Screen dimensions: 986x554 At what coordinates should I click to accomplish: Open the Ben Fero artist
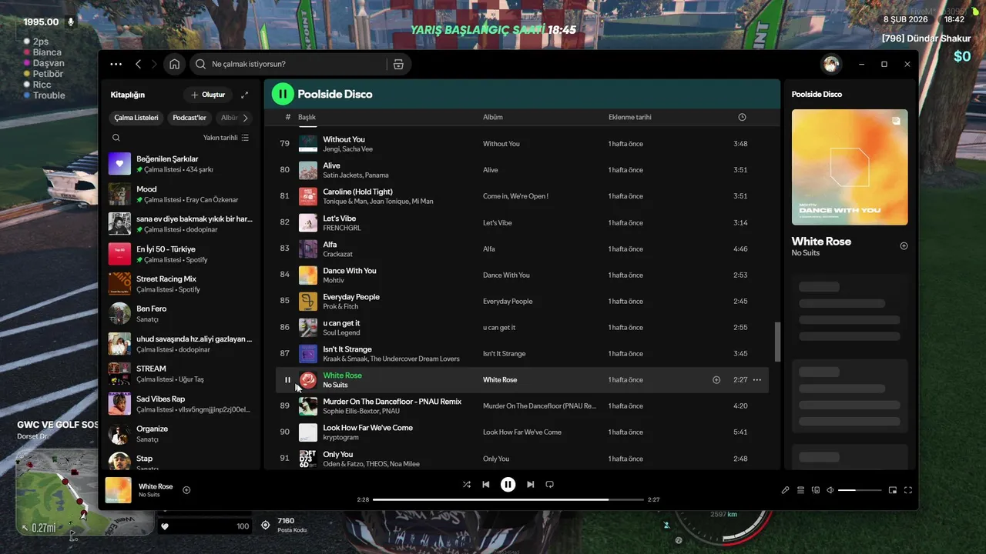tap(181, 313)
